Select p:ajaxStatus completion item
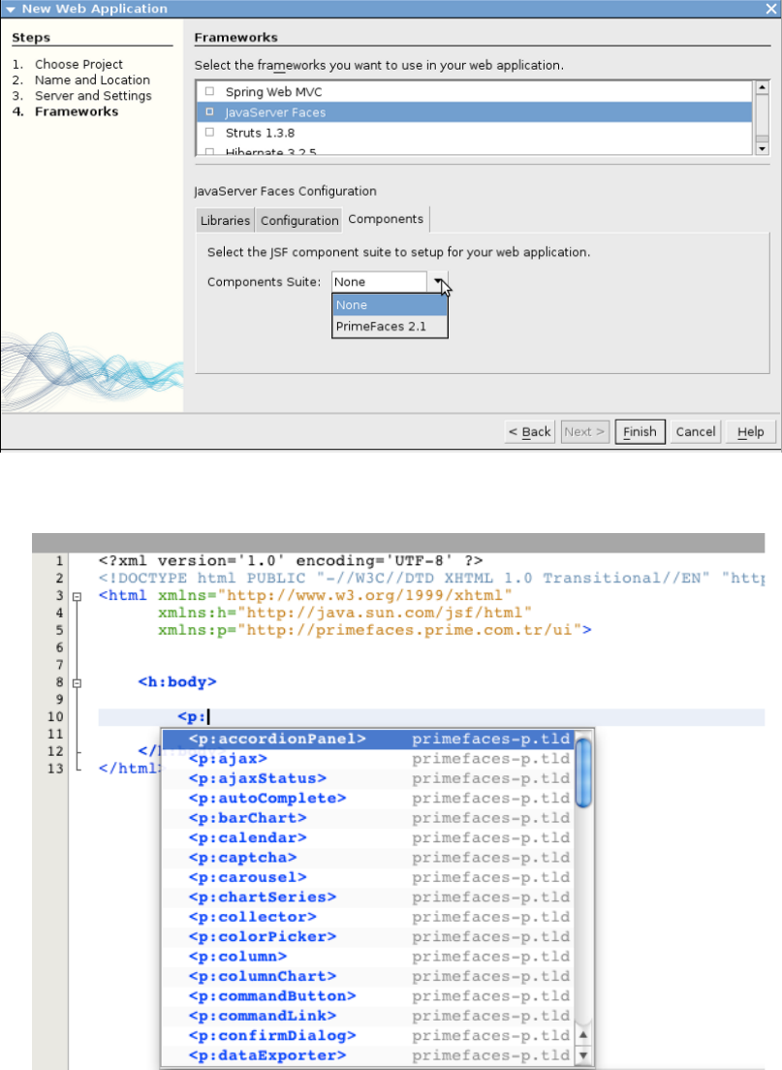Image resolution: width=782 pixels, height=1070 pixels. (368, 778)
